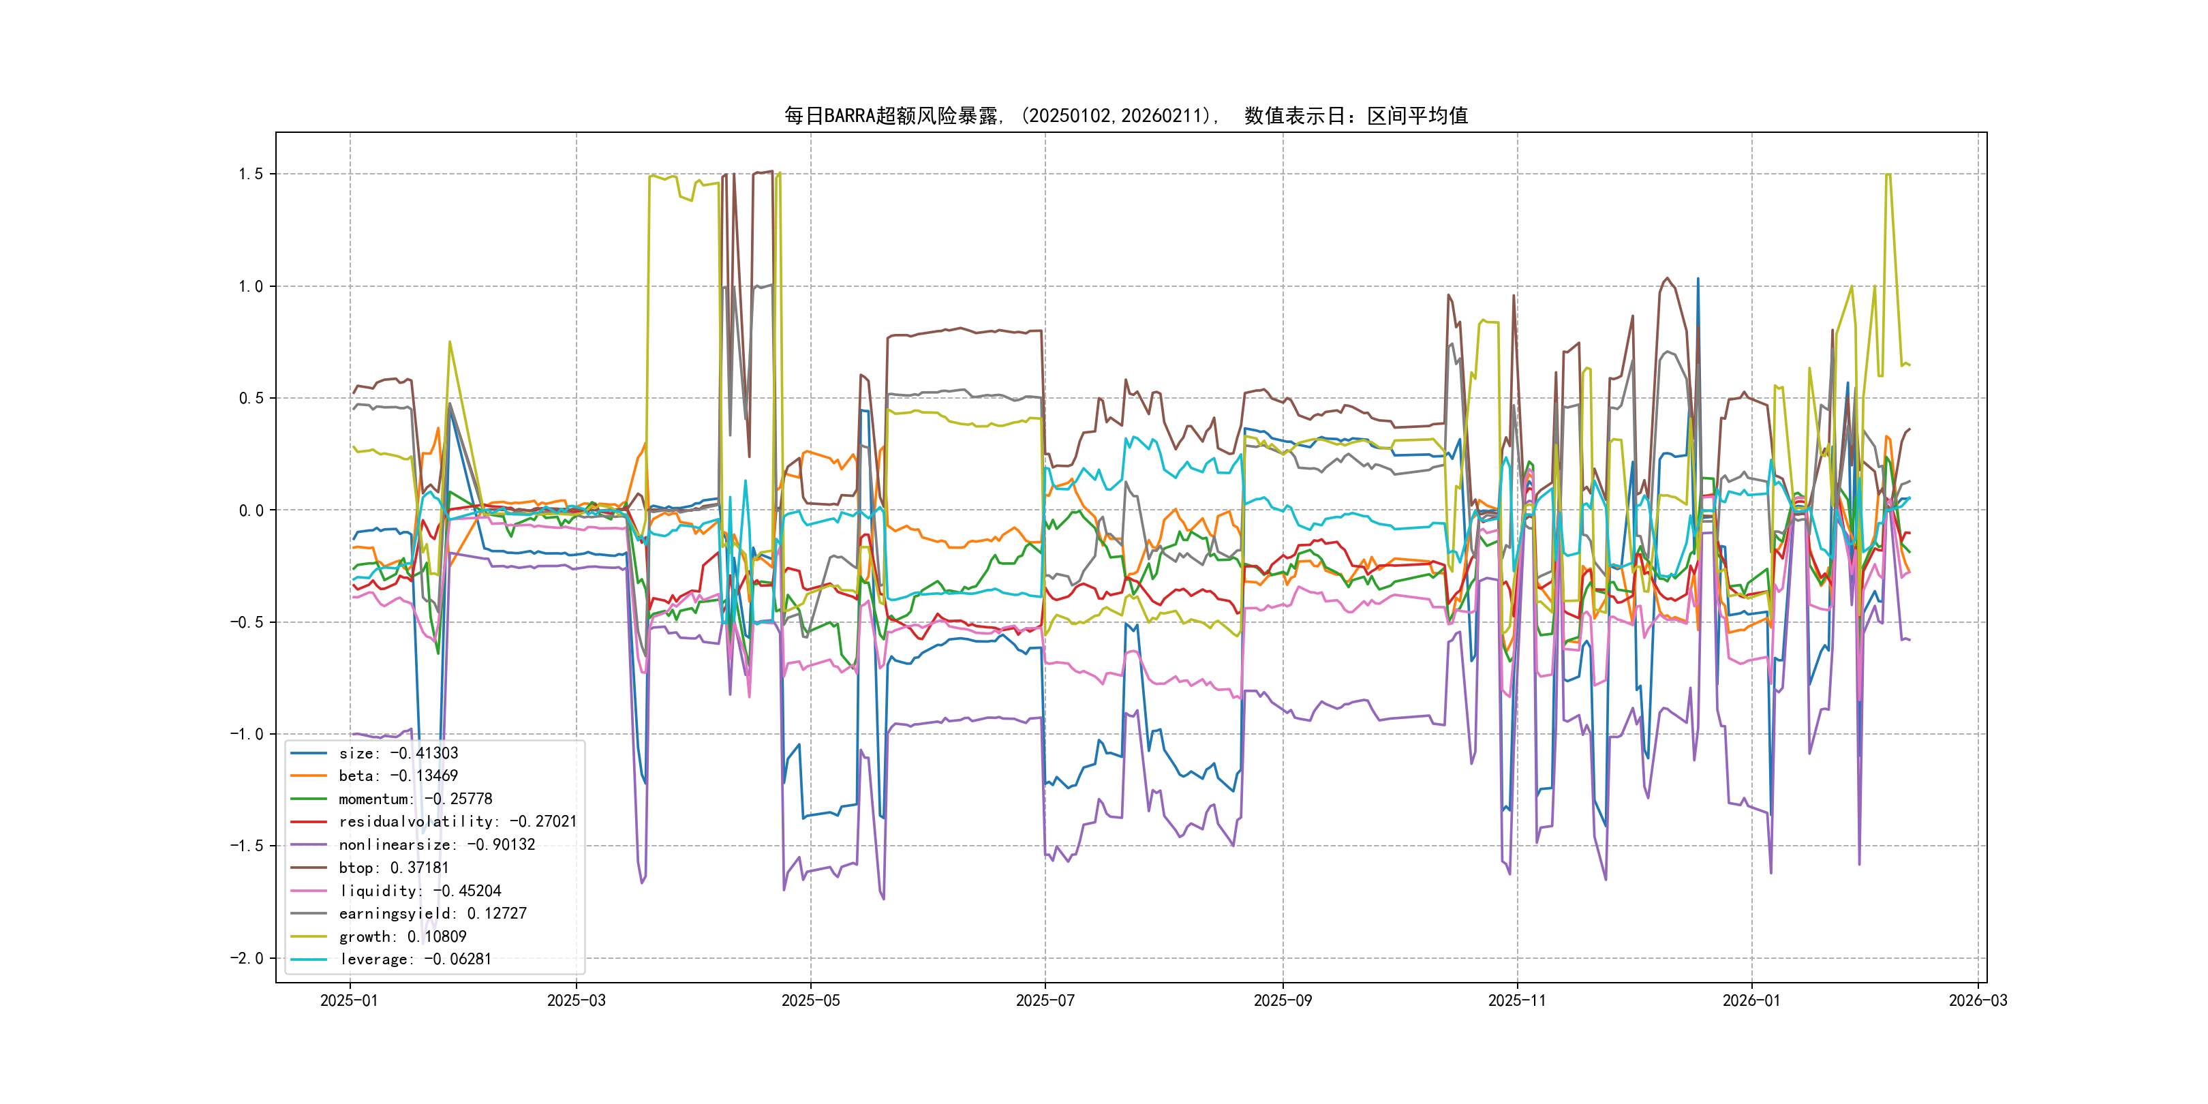Select the 'earningsyield: 0.12727' legend label
Screen dimensions: 2208x1104
433,914
